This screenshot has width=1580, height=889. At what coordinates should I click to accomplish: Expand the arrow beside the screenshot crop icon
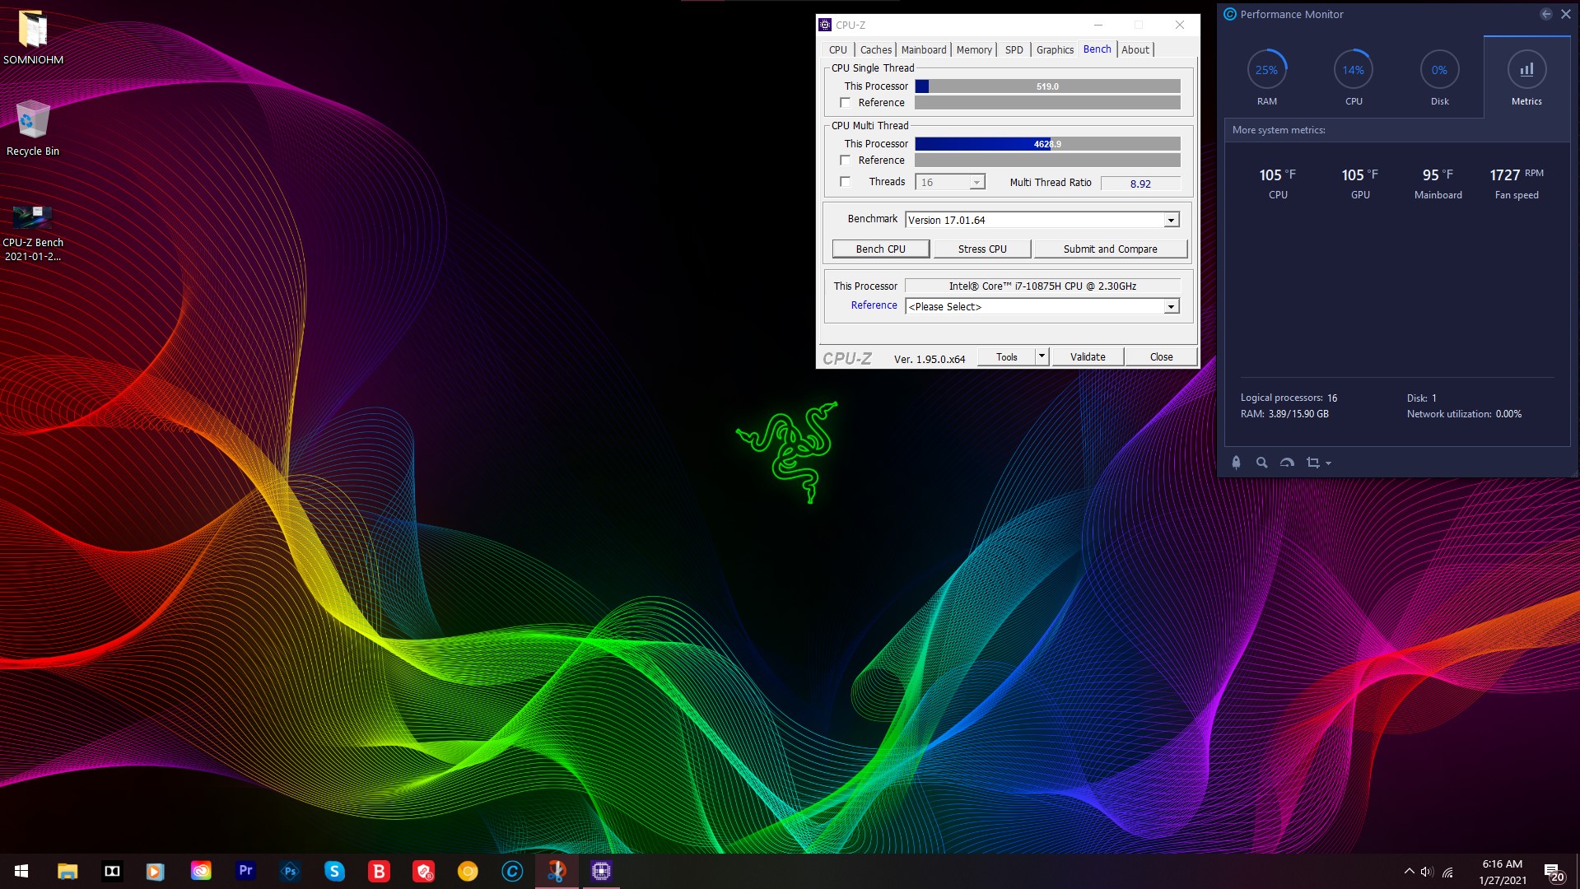(x=1328, y=463)
